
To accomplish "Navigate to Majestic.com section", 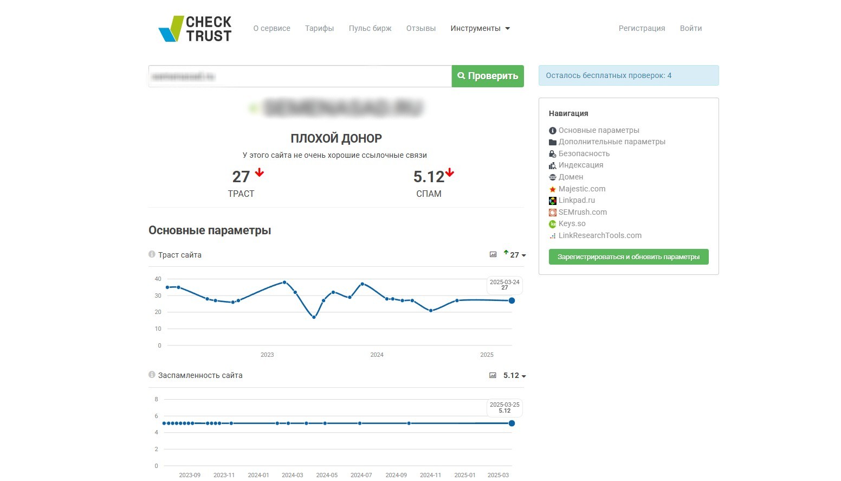I will 582,189.
